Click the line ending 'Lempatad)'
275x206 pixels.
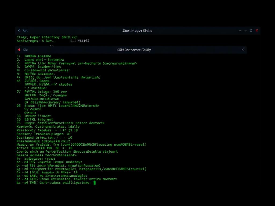point(52,102)
